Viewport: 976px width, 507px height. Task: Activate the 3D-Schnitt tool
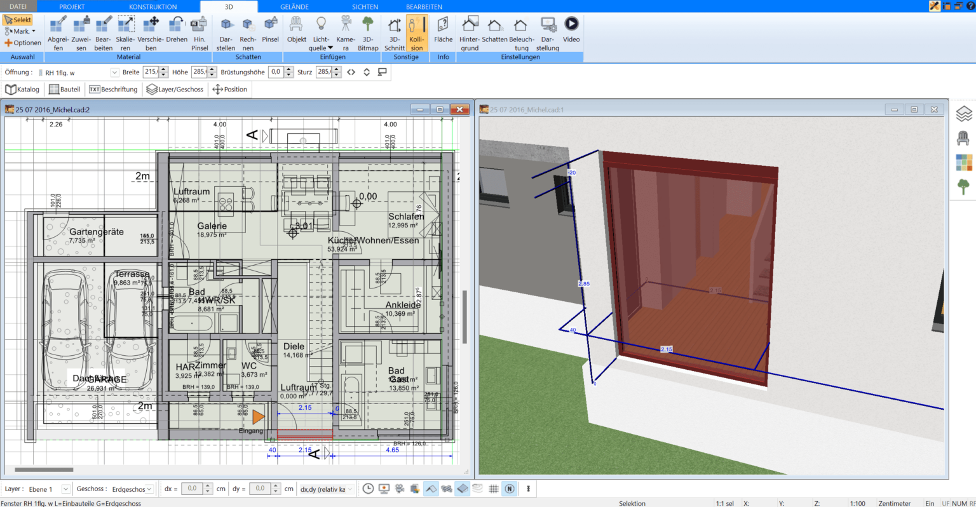click(394, 33)
